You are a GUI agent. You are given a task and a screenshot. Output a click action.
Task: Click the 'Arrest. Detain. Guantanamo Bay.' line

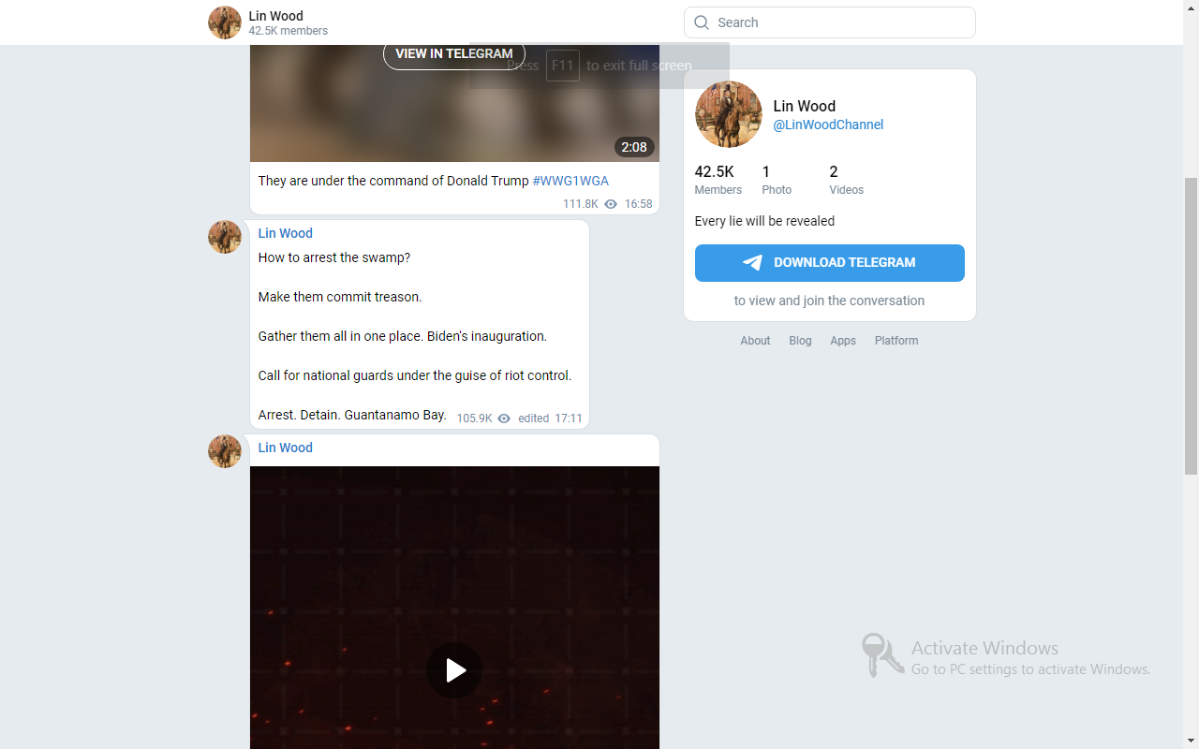point(352,415)
